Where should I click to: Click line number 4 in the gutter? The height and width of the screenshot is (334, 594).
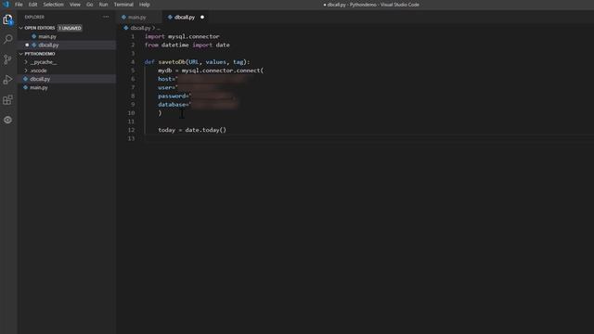pyautogui.click(x=133, y=62)
